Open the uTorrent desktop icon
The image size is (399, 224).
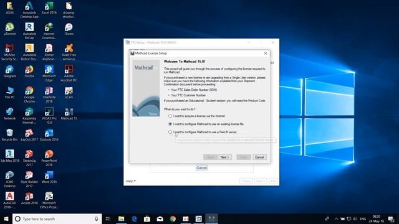[x=10, y=29]
